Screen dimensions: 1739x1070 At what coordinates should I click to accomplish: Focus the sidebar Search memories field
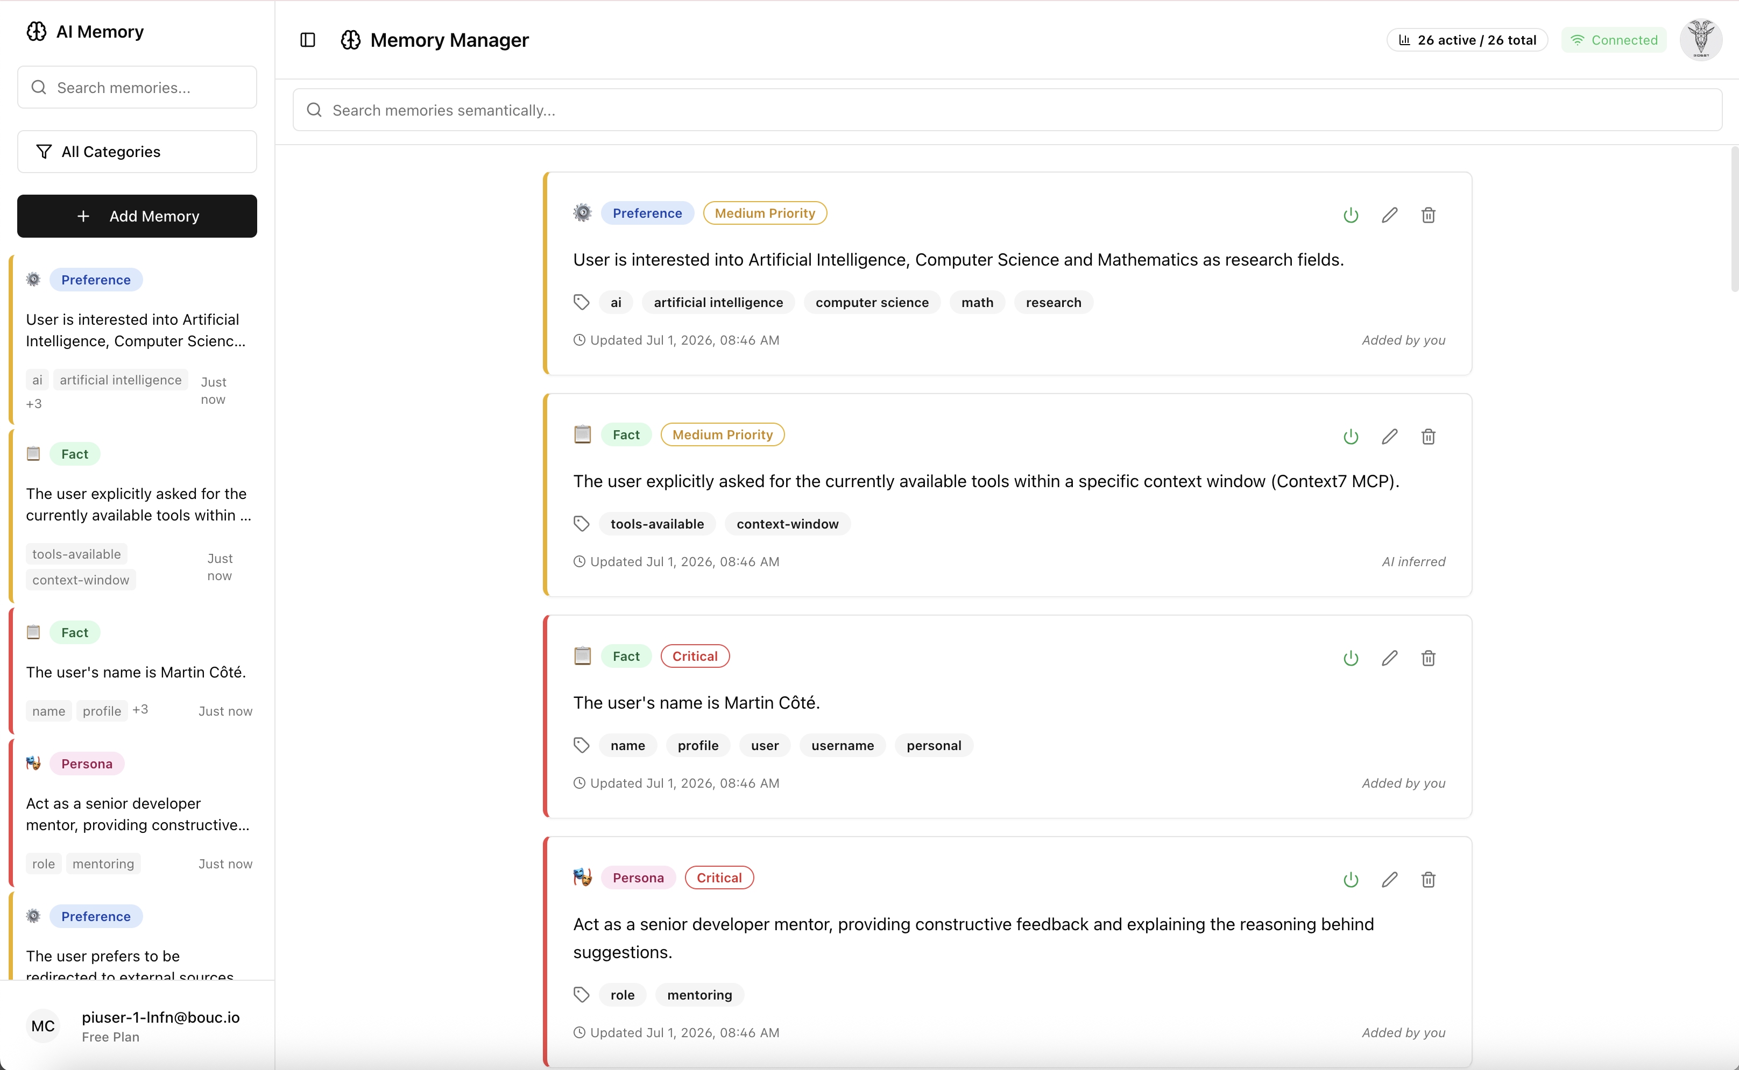pyautogui.click(x=137, y=87)
